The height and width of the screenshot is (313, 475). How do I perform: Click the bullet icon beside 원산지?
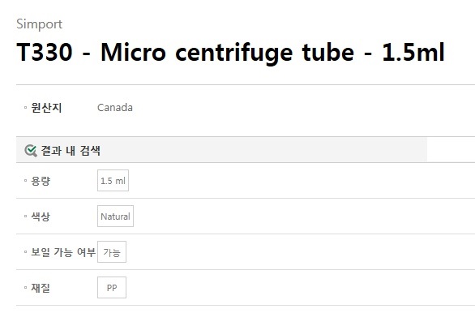point(25,108)
